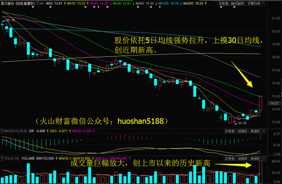Click the star marker below 融资融券
Viewport: 282px width, 184px height.
(x=234, y=8)
